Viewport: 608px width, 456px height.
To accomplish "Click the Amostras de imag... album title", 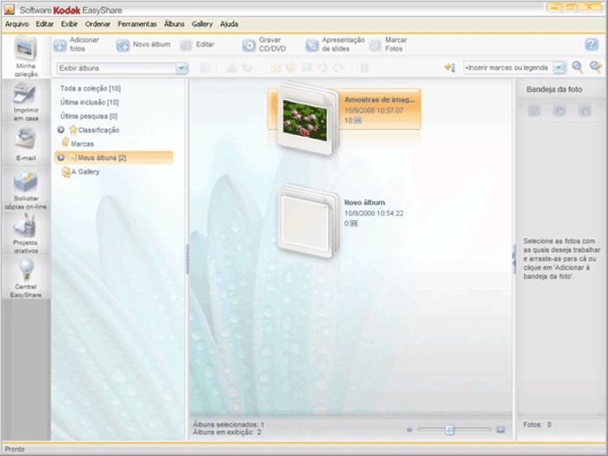I will click(379, 99).
